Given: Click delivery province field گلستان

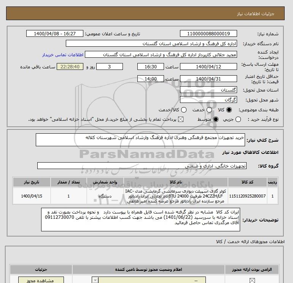Looking at the screenshot, I should tap(209, 90).
